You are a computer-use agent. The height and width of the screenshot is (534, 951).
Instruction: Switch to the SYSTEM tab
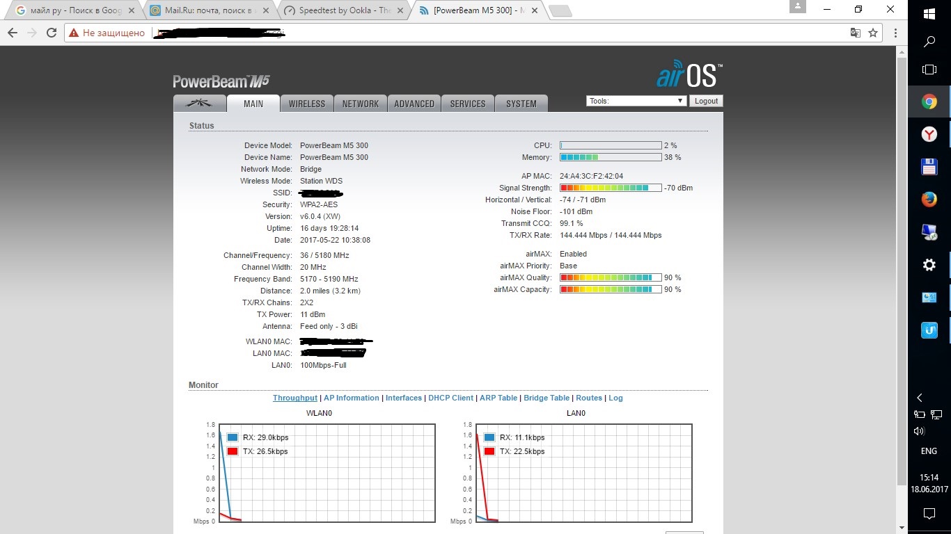pos(521,104)
